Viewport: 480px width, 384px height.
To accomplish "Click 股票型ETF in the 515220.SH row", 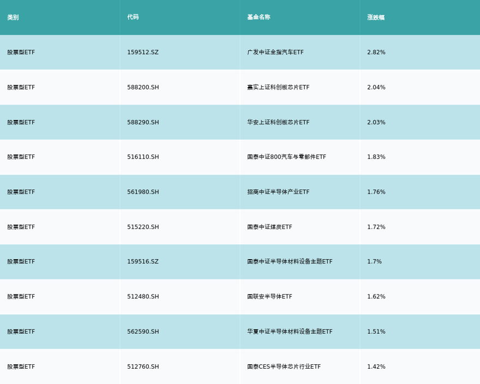I will pyautogui.click(x=21, y=227).
